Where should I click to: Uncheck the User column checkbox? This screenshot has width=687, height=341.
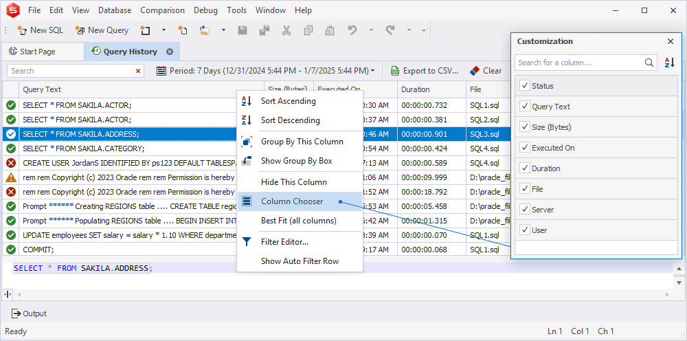(524, 230)
